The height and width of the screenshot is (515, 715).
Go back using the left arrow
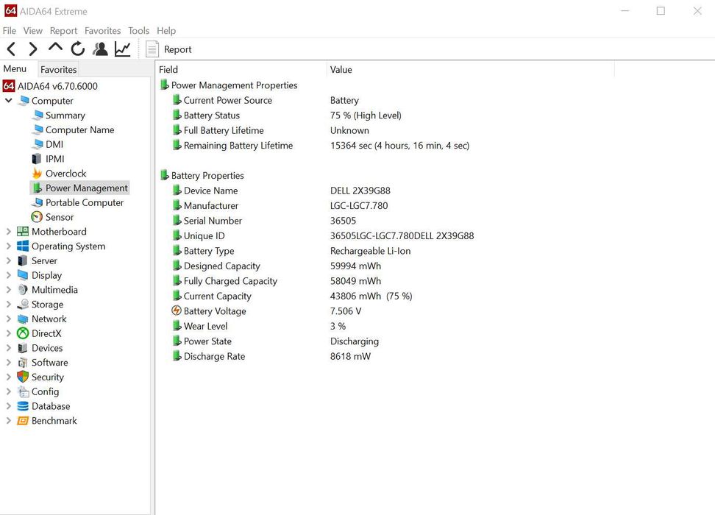(x=11, y=49)
